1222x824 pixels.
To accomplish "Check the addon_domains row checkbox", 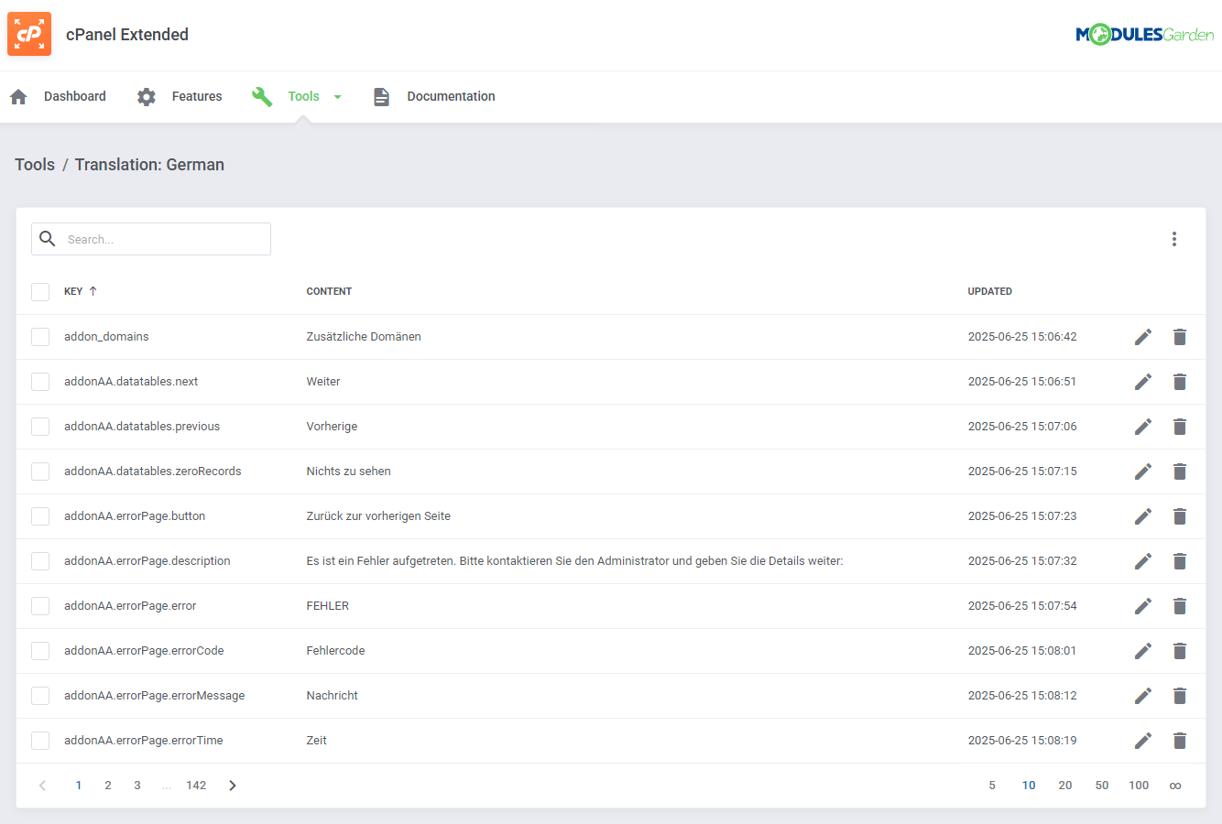I will [x=40, y=337].
